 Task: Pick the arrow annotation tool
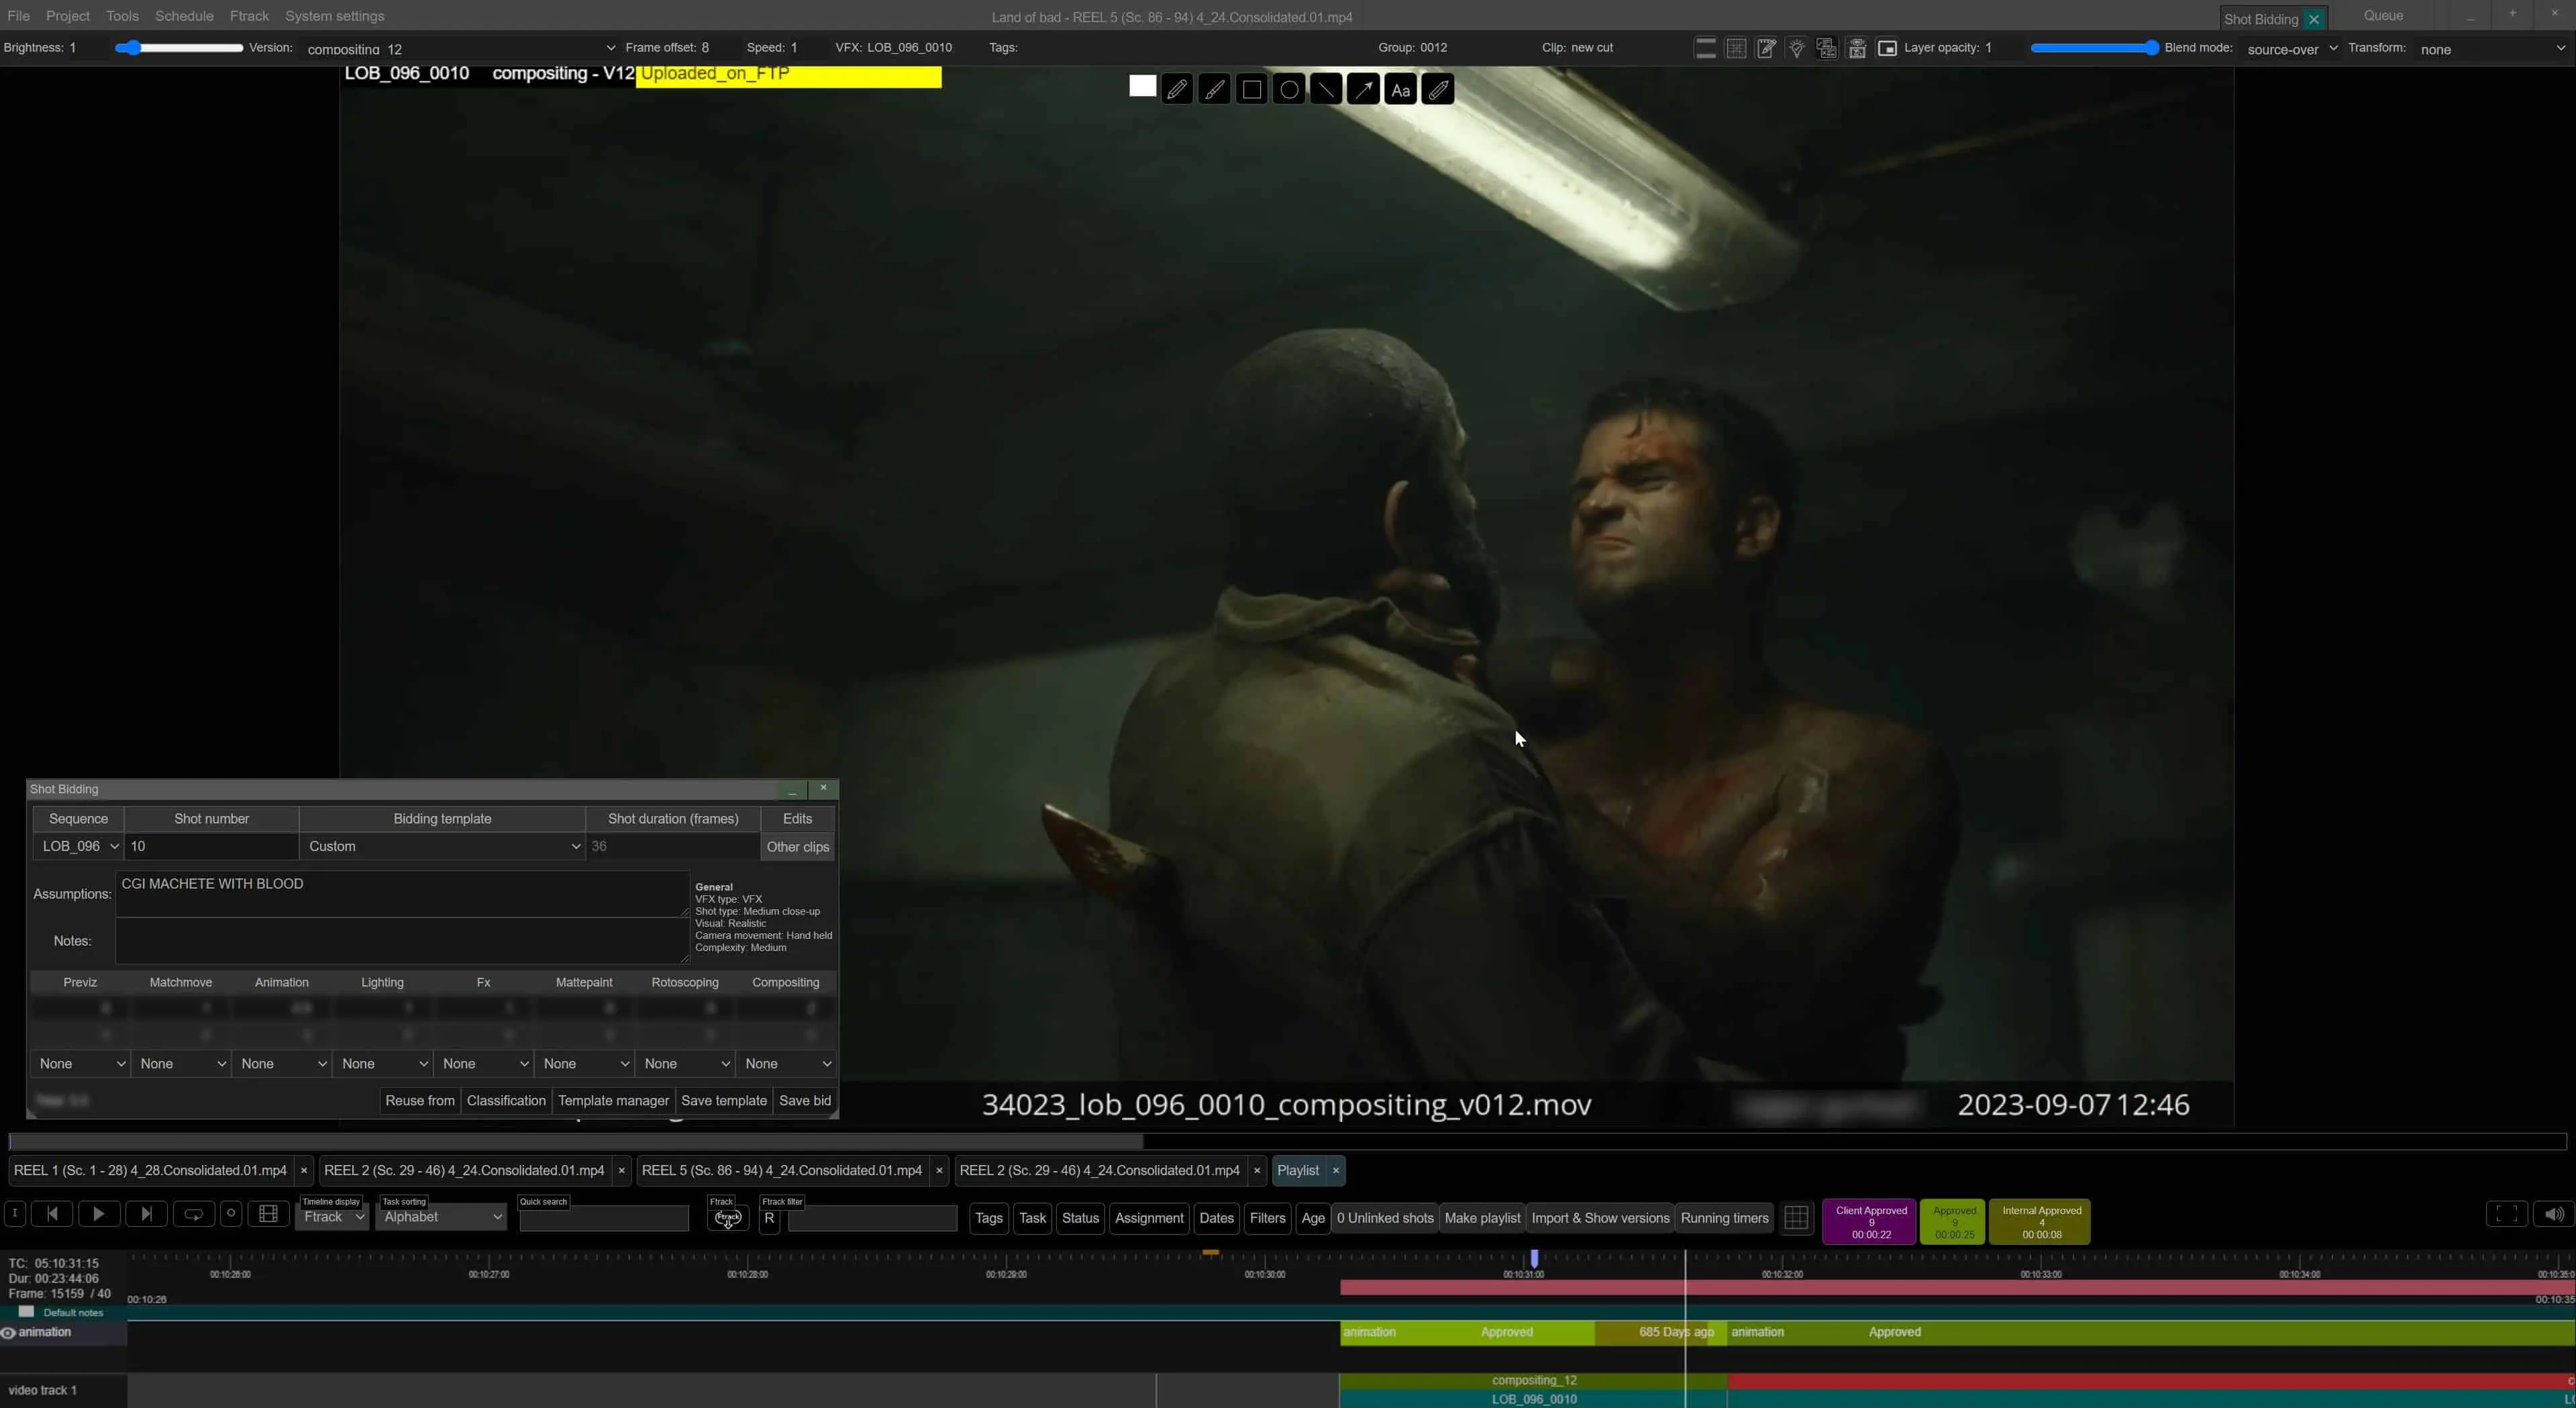pos(1363,90)
